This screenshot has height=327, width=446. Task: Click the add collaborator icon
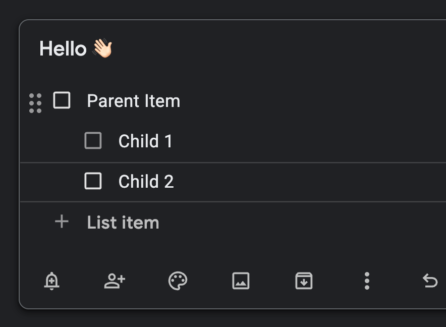(115, 281)
